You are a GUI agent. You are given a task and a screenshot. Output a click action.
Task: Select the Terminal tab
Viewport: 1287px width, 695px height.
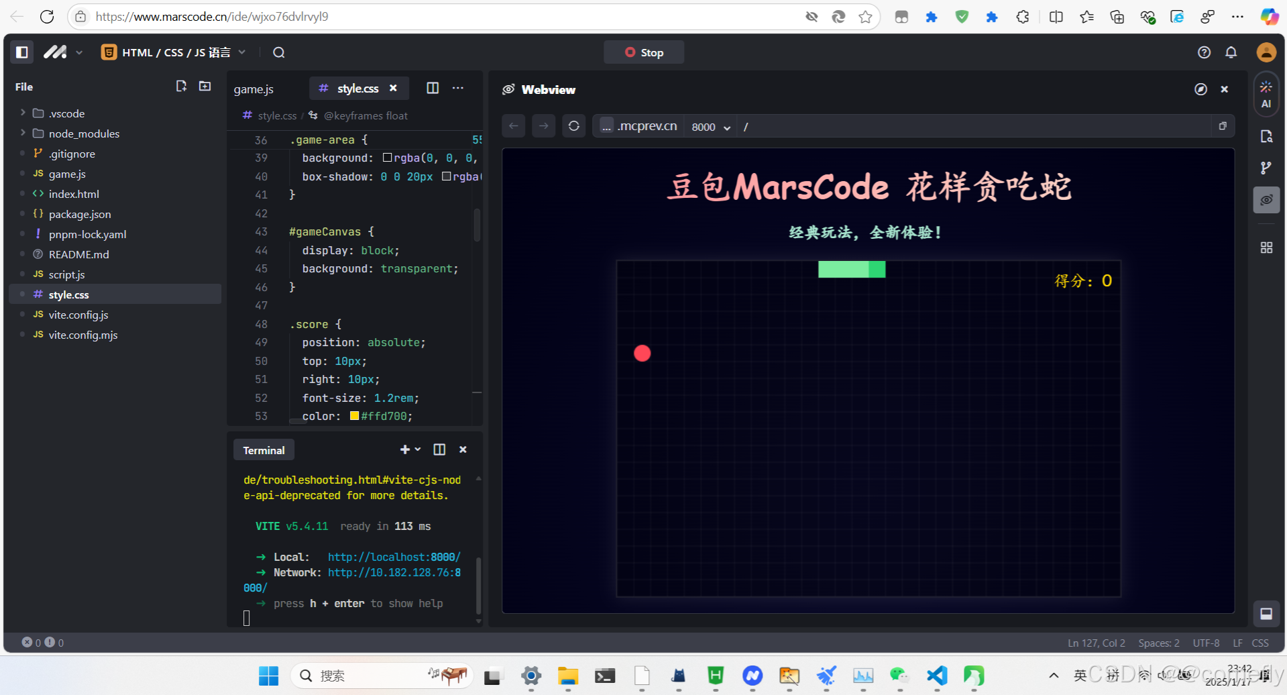264,450
